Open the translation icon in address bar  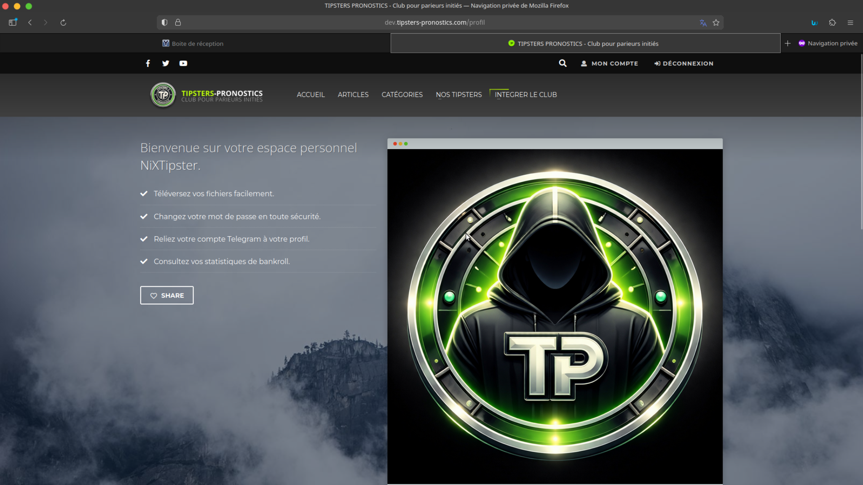click(703, 22)
